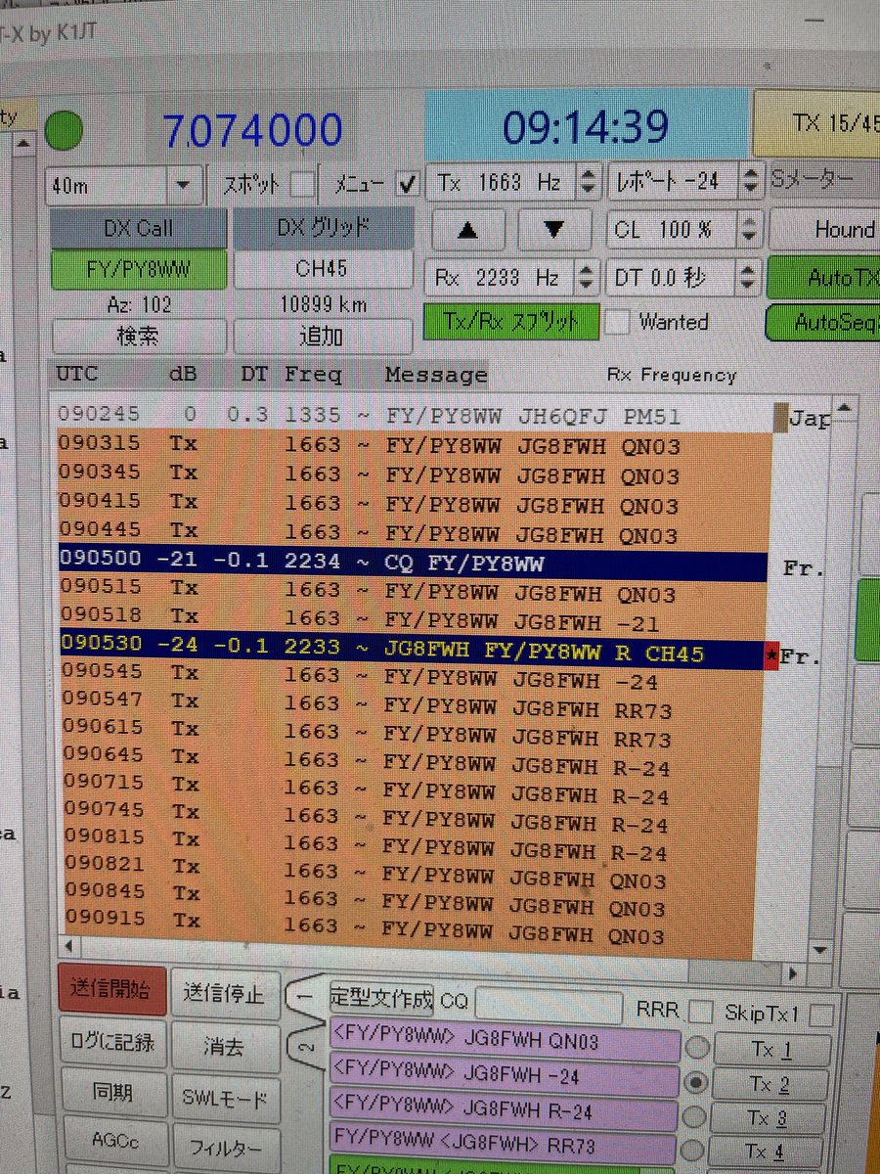The height and width of the screenshot is (1174, 880).
Task: Enable the Wanted checkbox
Action: [617, 321]
